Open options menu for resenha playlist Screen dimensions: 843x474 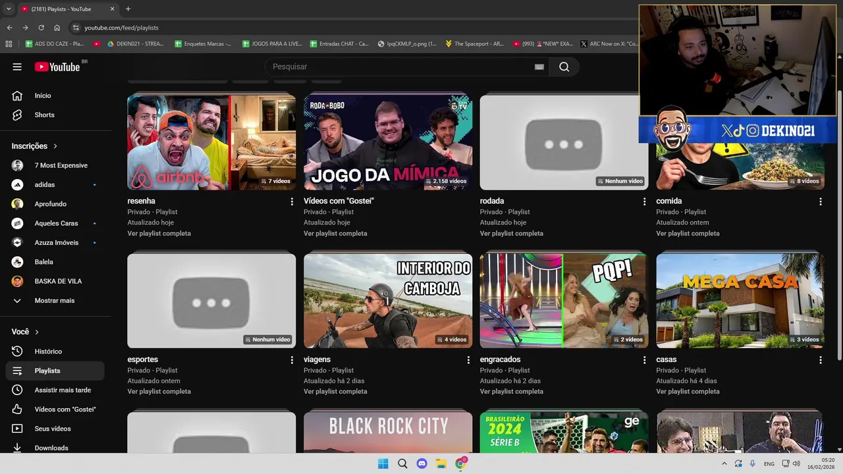click(x=292, y=201)
